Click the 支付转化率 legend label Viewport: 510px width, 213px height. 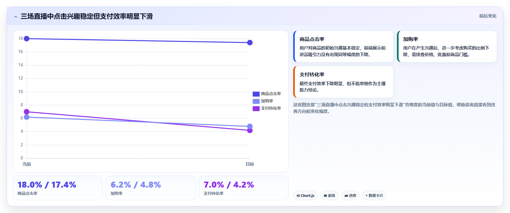point(271,108)
